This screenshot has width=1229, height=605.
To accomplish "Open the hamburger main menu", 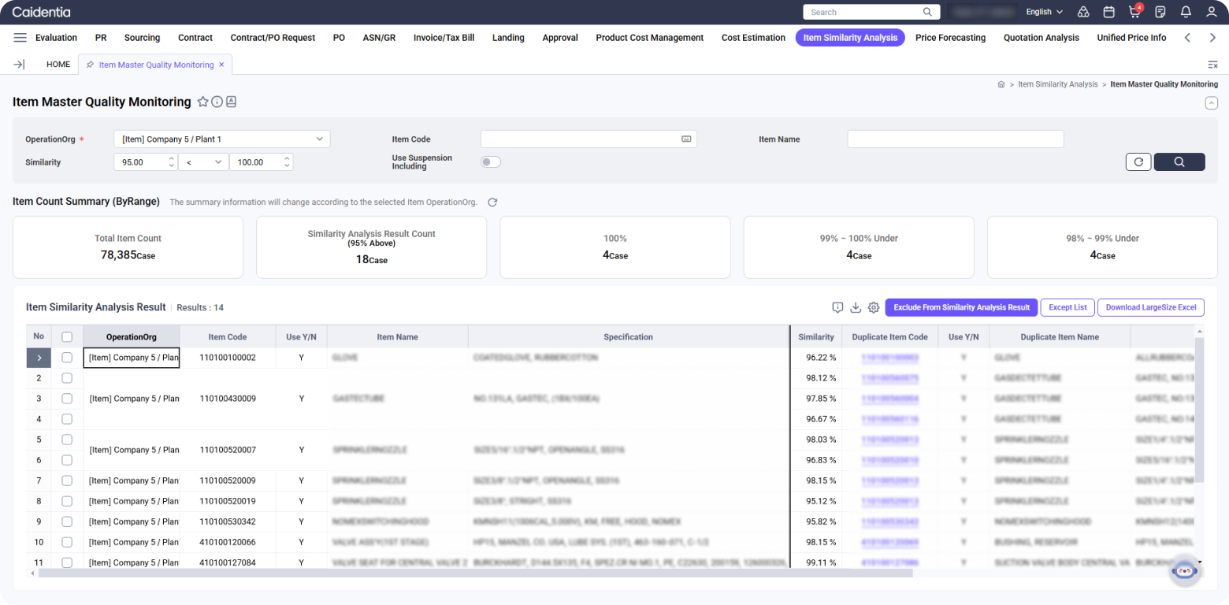I will 20,38.
